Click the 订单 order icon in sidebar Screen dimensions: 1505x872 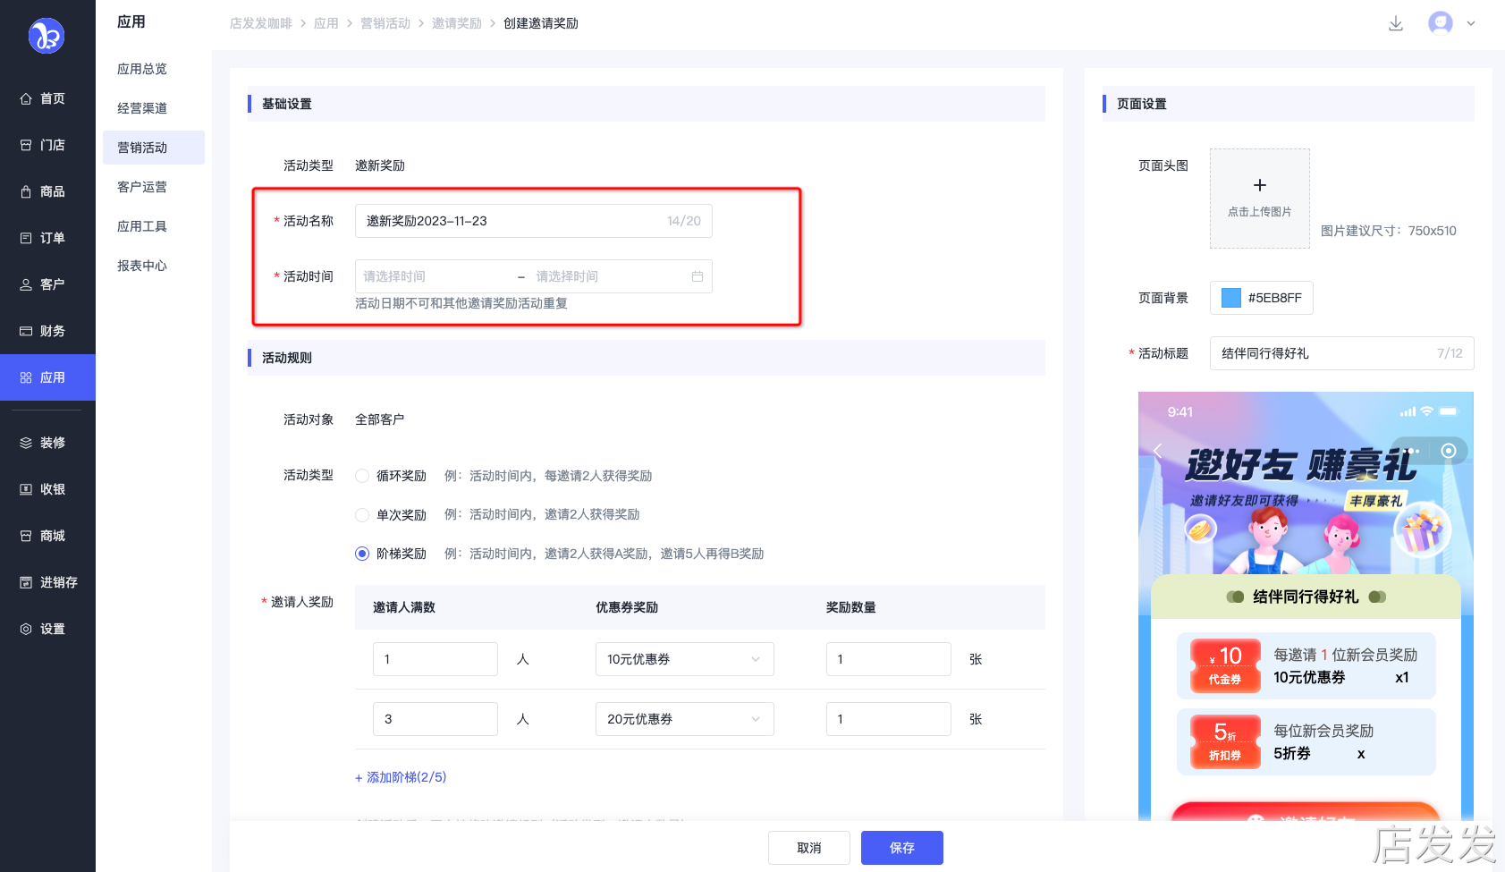26,239
